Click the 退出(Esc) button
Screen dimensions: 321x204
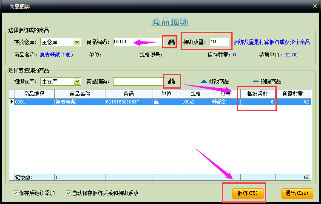(297, 193)
